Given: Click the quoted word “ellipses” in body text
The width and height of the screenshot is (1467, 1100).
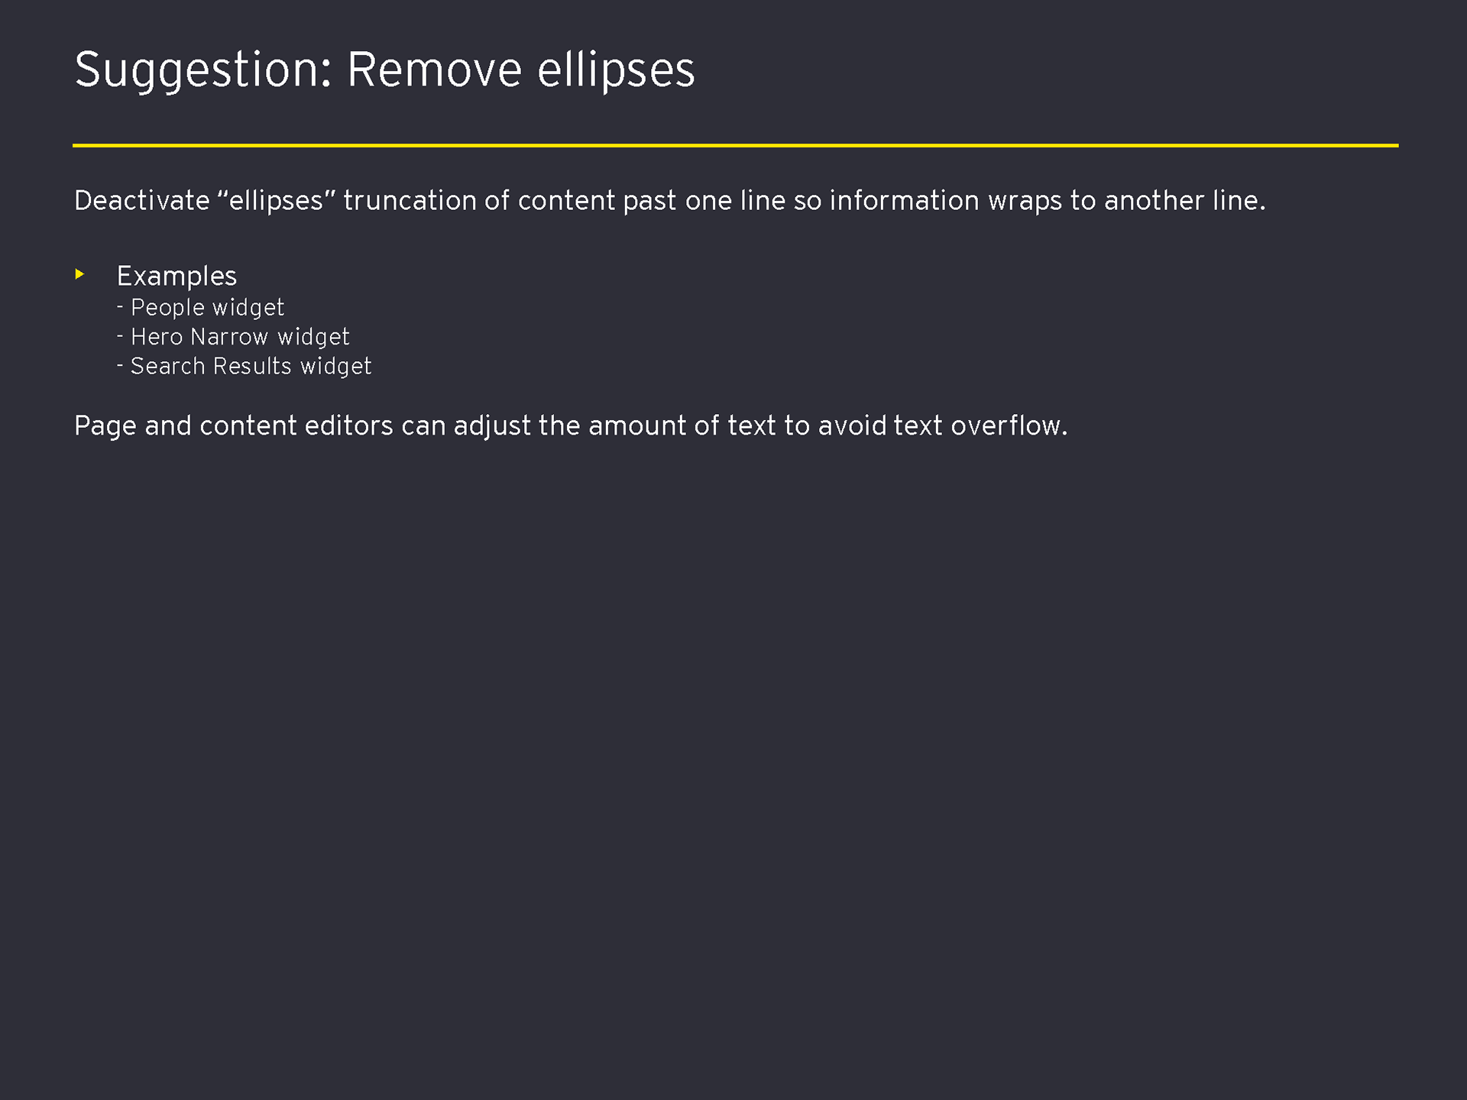Looking at the screenshot, I should coord(276,201).
